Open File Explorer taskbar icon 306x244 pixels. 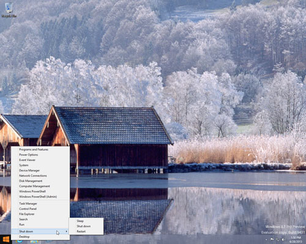[x=34, y=241]
